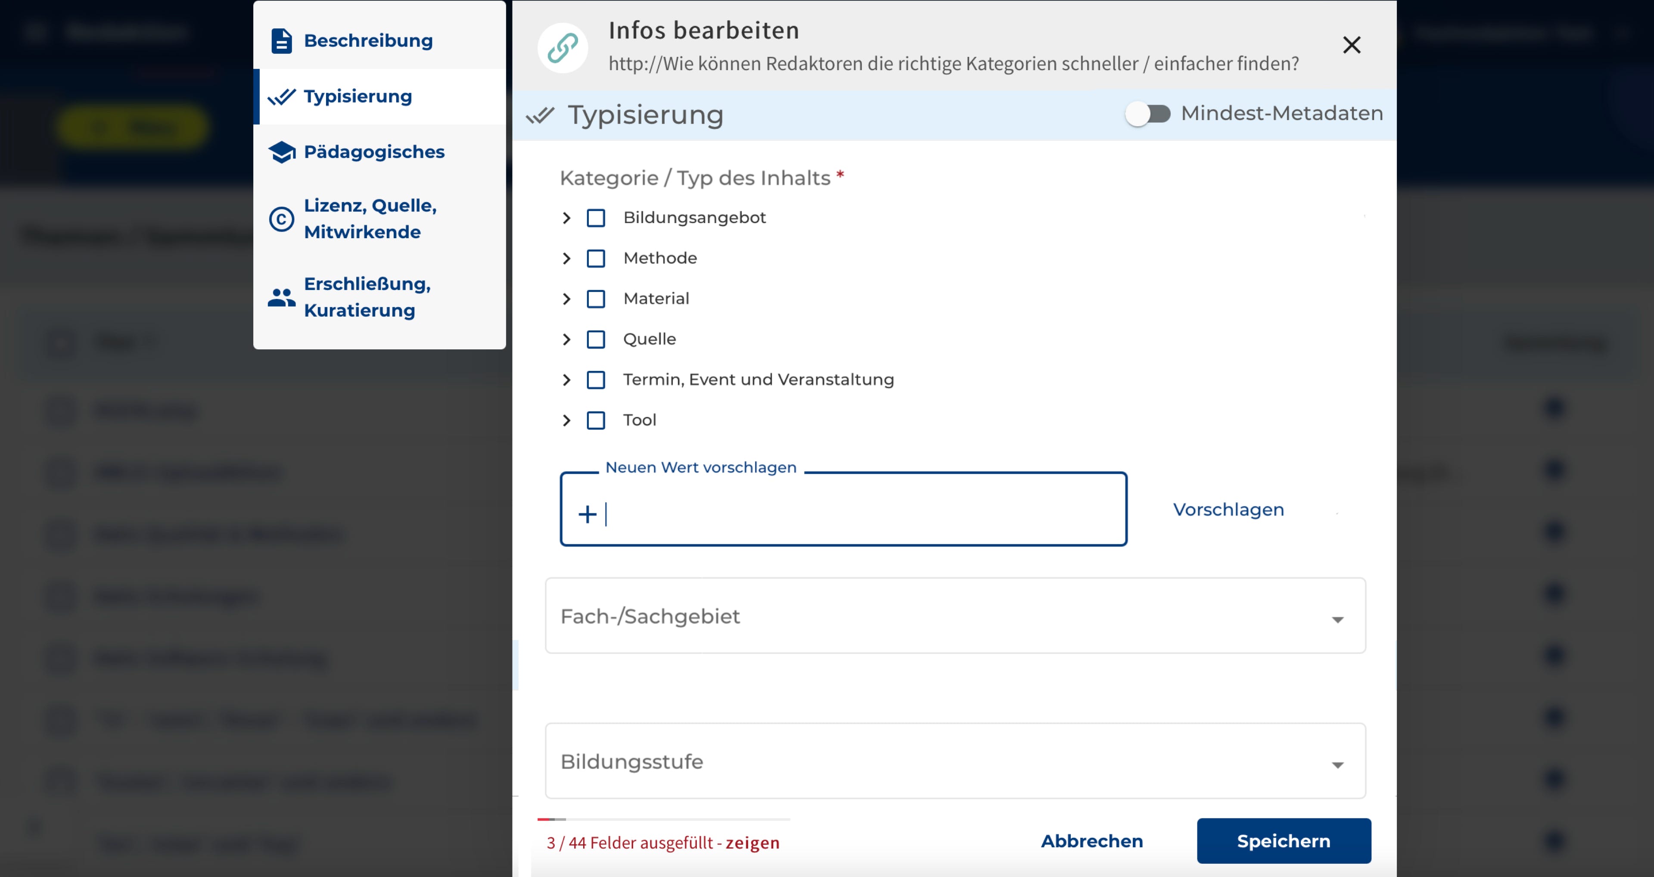Image resolution: width=1654 pixels, height=877 pixels.
Task: Click the Vorschlagen link
Action: point(1228,510)
